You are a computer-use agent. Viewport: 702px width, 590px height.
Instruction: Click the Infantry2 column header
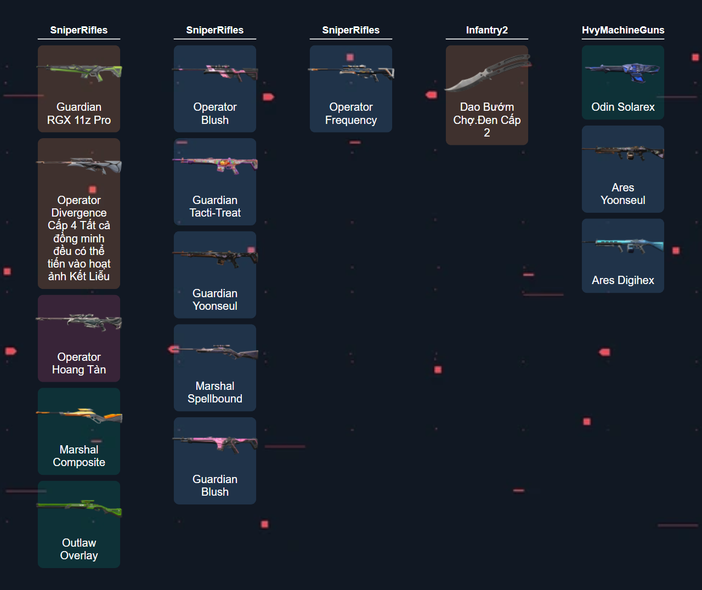(x=487, y=30)
